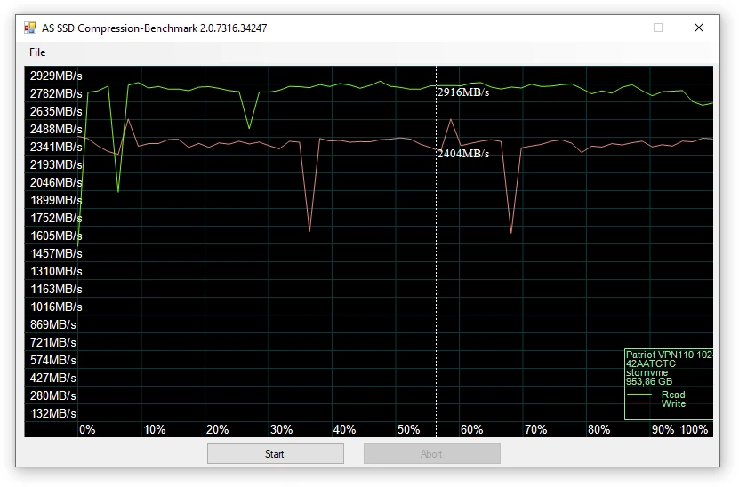Select the 721MB/s axis label
739x487 pixels.
tap(52, 342)
